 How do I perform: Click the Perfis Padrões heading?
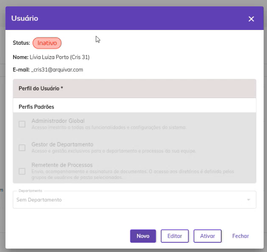pyautogui.click(x=36, y=107)
